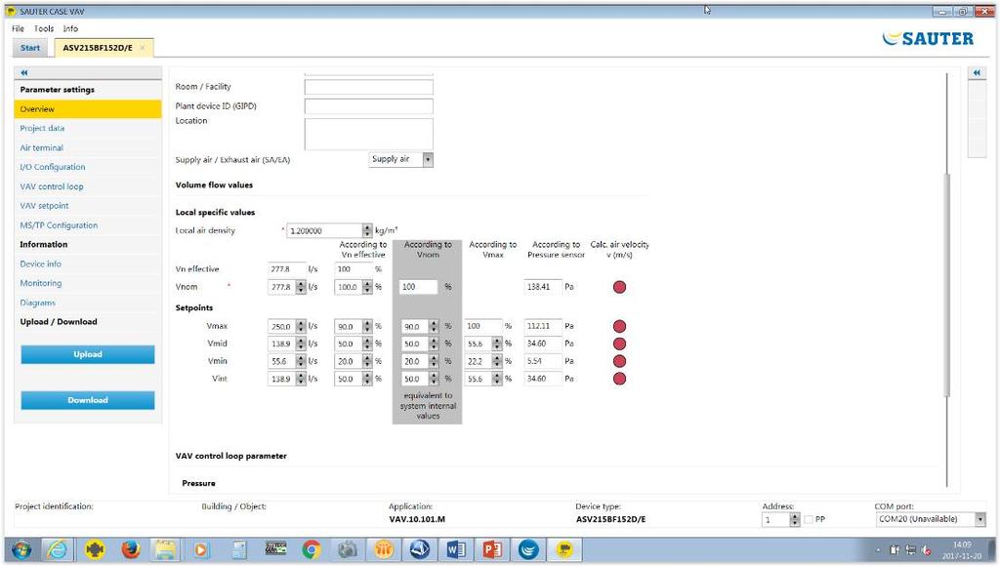The image size is (1000, 566).
Task: Adjust Vmax According to Vnom stepper
Action: coord(433,326)
